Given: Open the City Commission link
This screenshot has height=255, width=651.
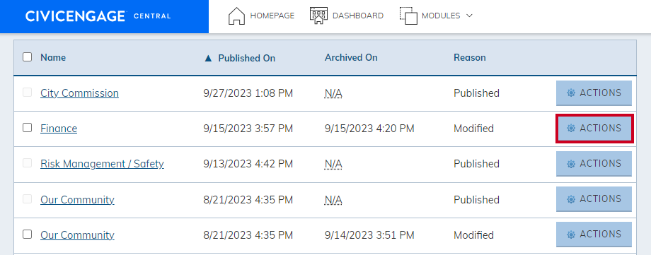Looking at the screenshot, I should coord(79,93).
